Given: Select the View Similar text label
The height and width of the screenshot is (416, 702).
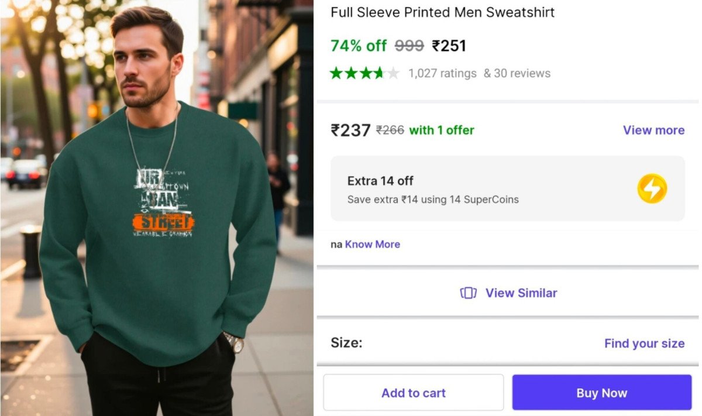Looking at the screenshot, I should tap(521, 293).
